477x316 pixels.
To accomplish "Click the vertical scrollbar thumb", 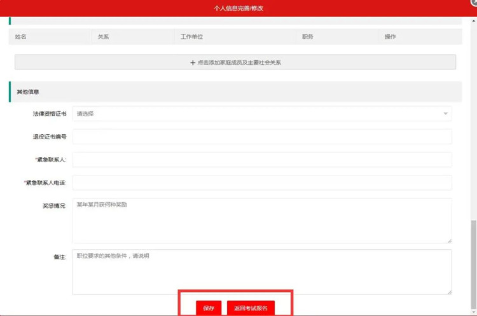I will [x=473, y=264].
